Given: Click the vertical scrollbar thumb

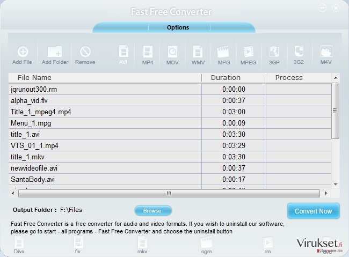Looking at the screenshot, I should tap(335, 111).
